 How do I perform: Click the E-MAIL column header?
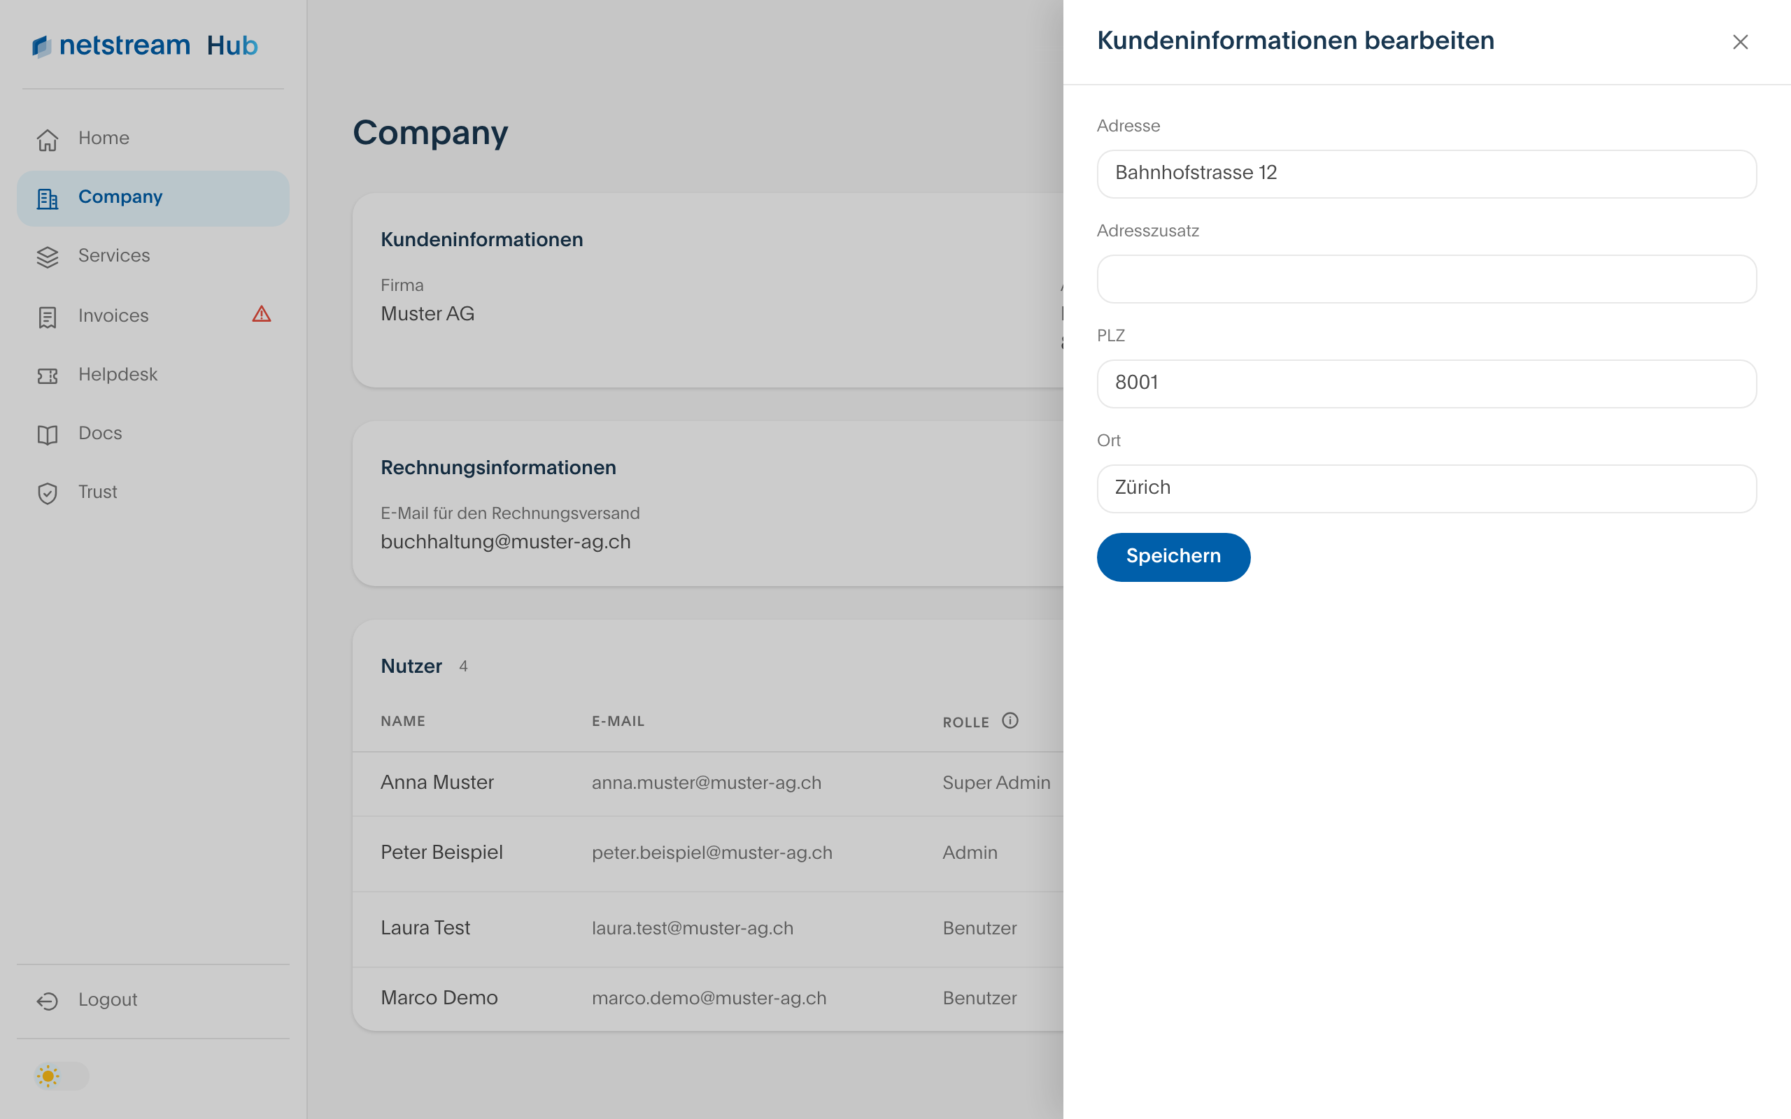[618, 722]
